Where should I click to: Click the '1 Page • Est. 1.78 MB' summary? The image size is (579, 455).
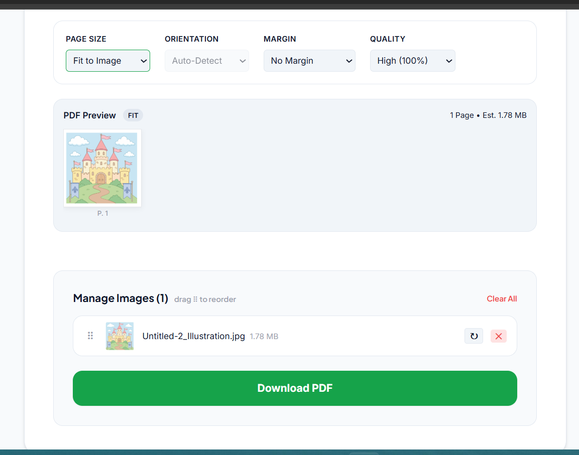488,115
